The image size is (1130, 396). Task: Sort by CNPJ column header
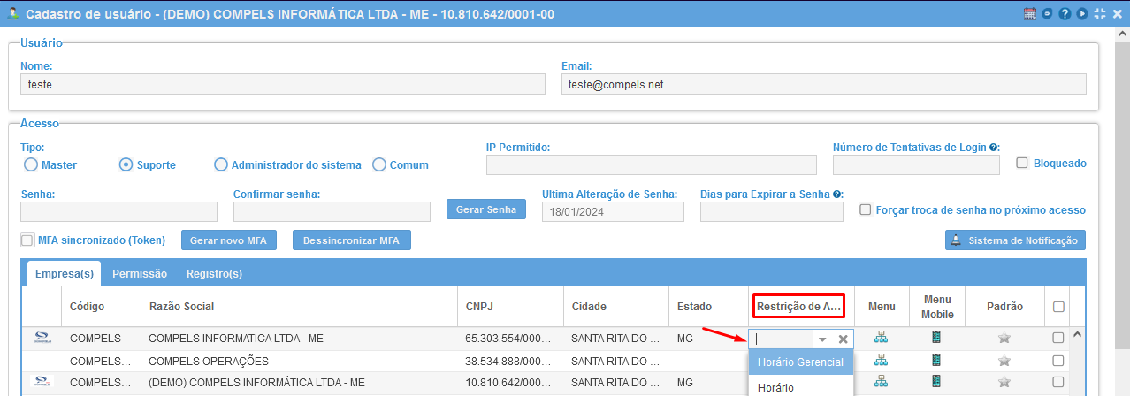coord(510,307)
